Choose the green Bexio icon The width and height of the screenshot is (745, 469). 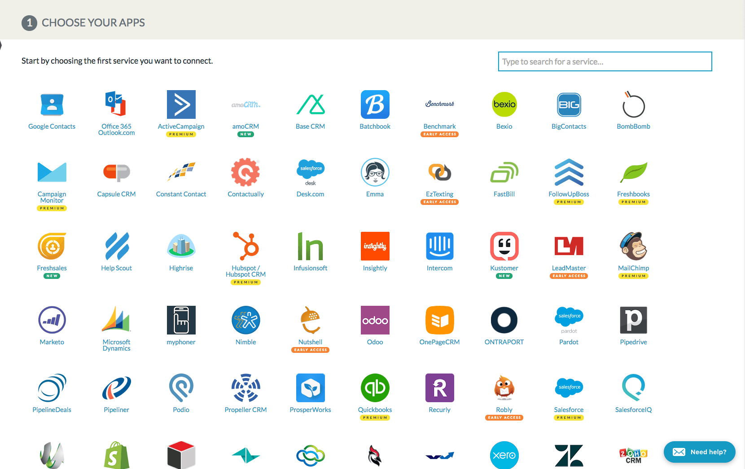[504, 104]
